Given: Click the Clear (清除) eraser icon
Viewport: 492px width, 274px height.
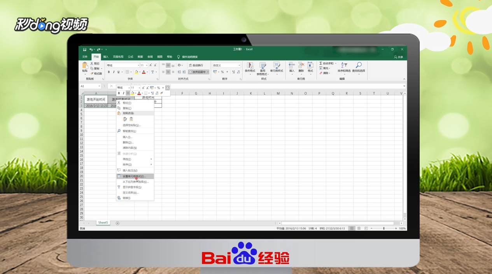Looking at the screenshot, I should coord(321,73).
